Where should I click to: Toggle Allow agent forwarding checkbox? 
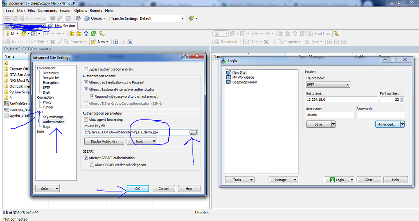pos(86,120)
